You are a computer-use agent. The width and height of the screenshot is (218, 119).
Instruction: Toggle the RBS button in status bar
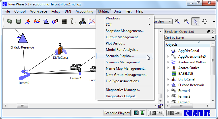(156, 113)
